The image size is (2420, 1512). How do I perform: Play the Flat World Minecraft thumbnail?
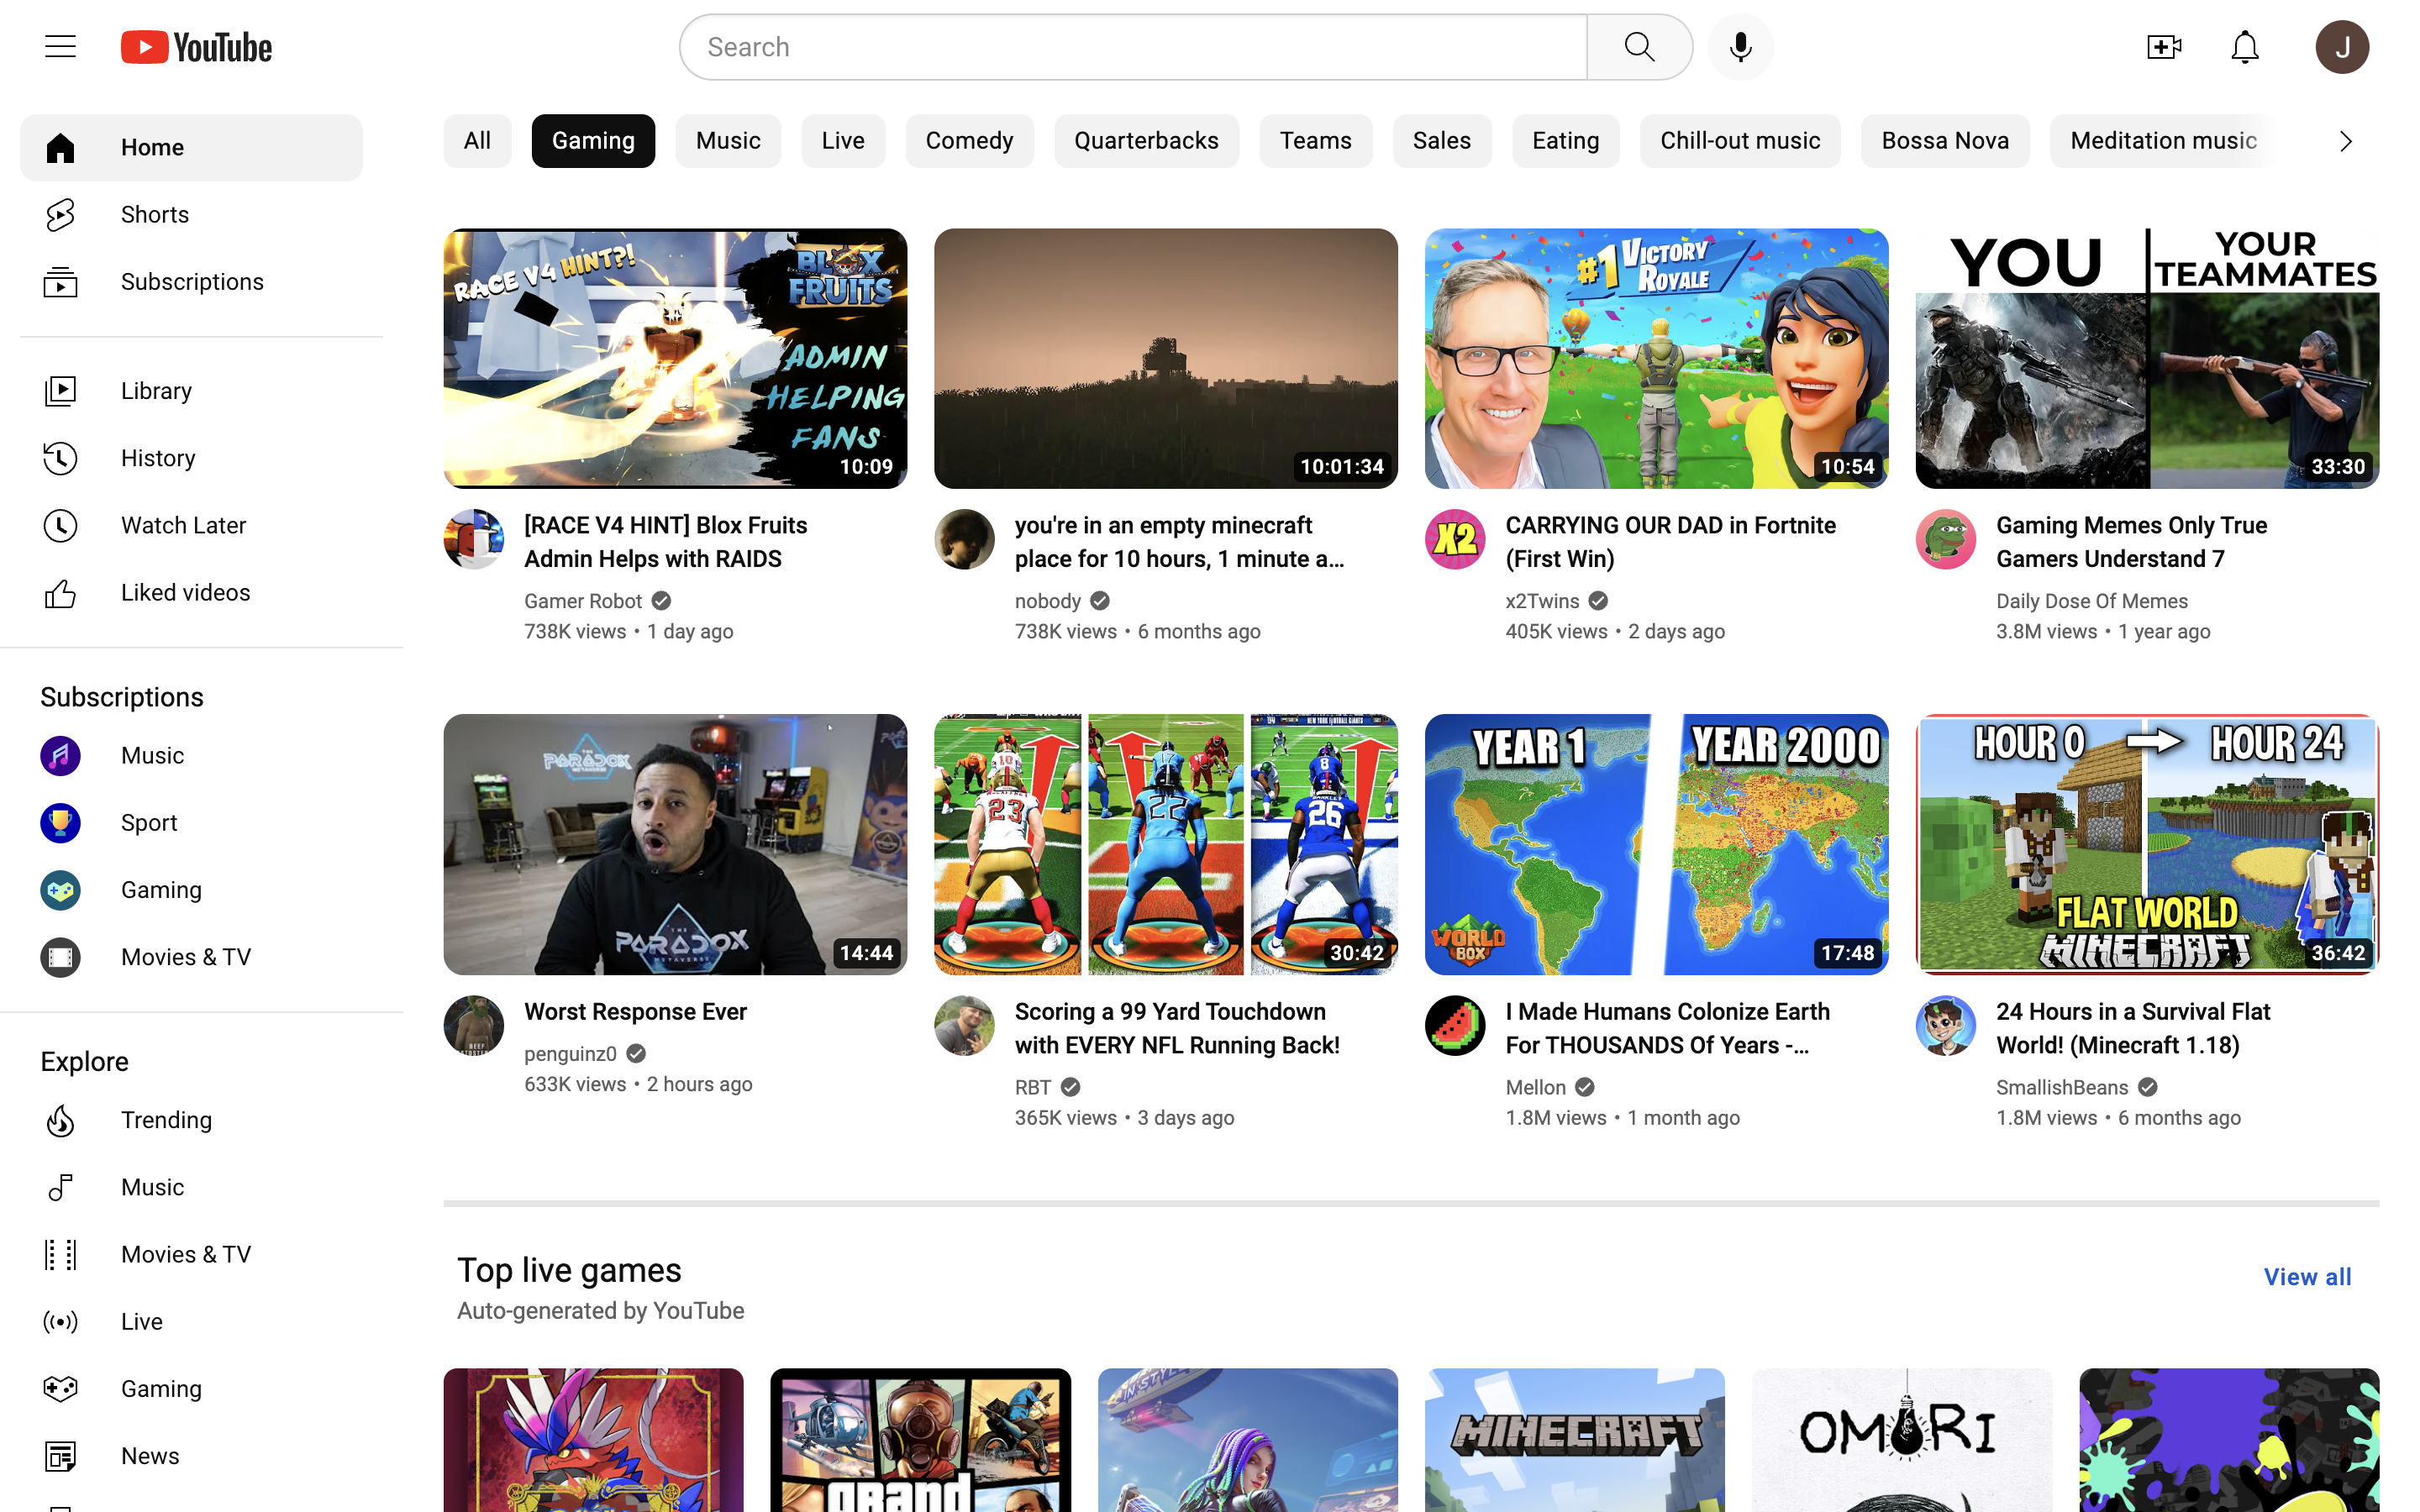coord(2147,844)
